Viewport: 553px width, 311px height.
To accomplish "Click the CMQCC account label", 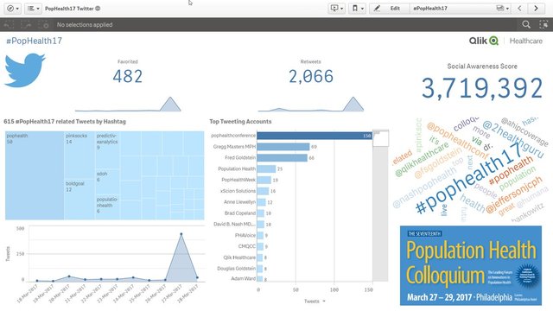I will point(247,246).
